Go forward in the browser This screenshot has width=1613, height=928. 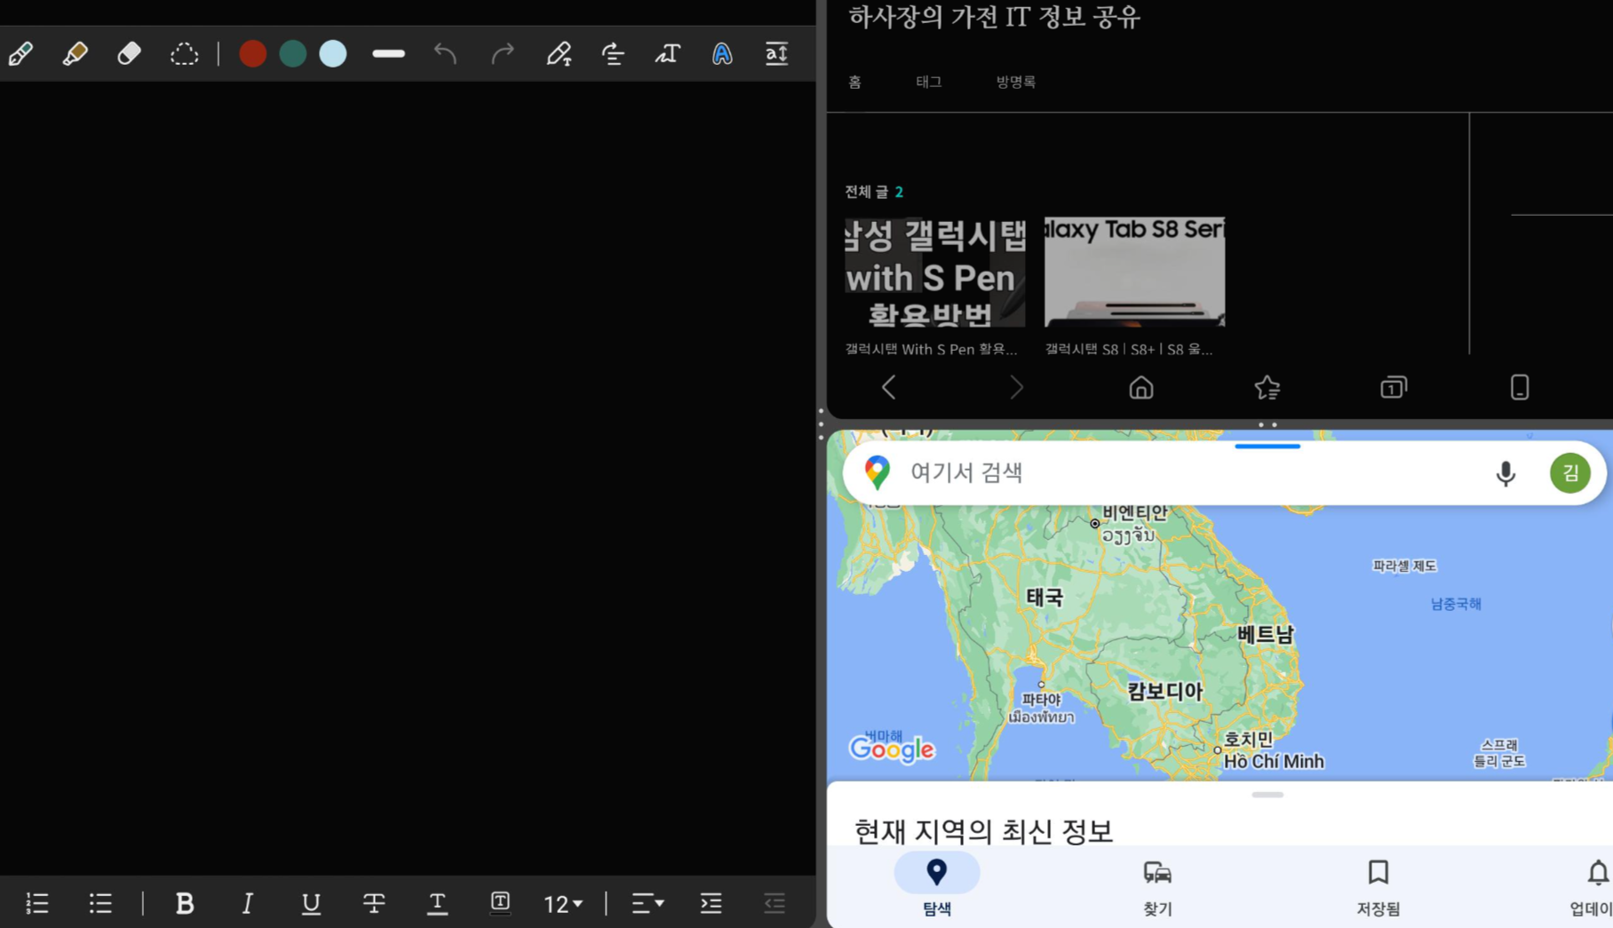[1015, 387]
